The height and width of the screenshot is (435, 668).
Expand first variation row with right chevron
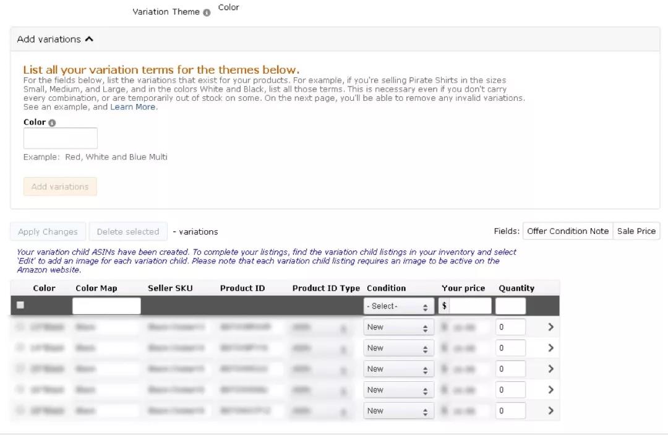pos(550,327)
